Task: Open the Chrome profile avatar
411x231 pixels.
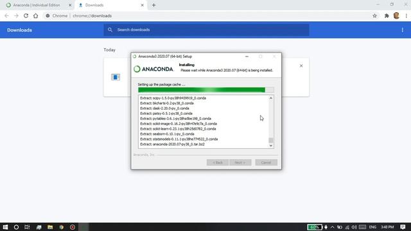Action: click(397, 15)
